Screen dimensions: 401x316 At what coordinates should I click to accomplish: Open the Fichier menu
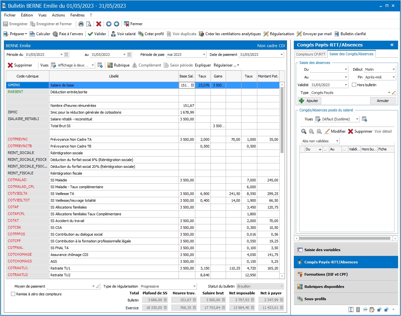point(10,15)
